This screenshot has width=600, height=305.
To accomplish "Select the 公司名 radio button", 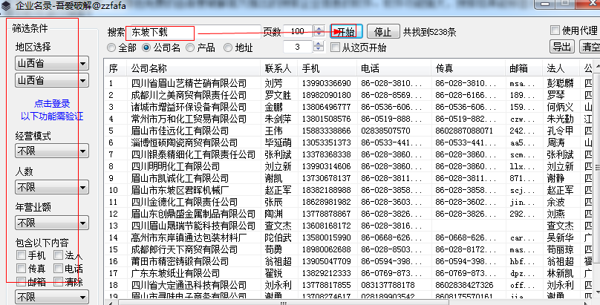I will 146,47.
